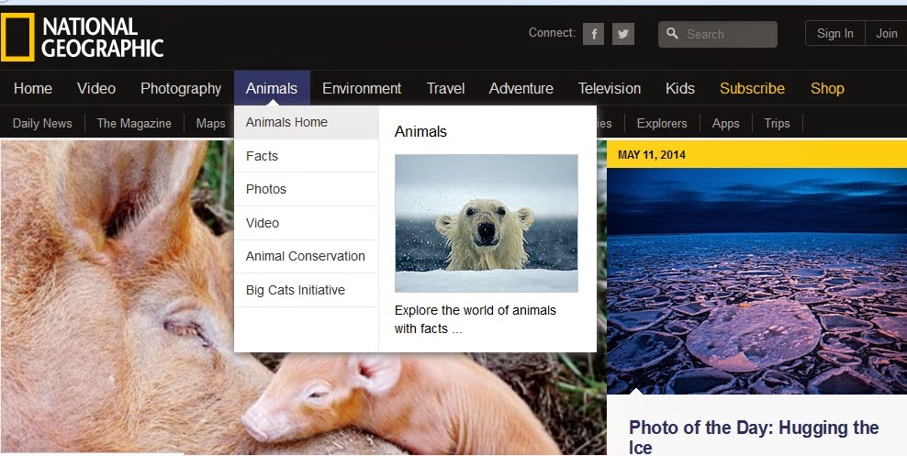Click the National Geographic yellow frame logo

tap(17, 37)
